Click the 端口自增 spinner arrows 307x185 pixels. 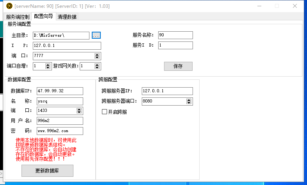48,66
